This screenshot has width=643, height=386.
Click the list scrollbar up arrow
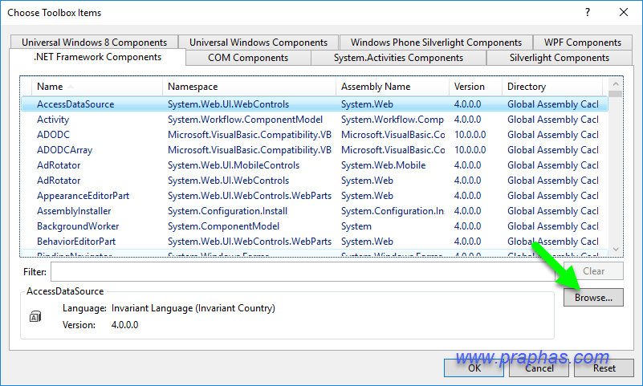[616, 84]
